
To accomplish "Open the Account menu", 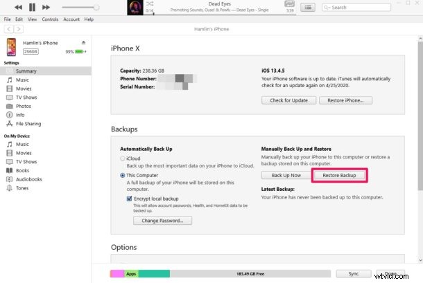I will coord(71,19).
